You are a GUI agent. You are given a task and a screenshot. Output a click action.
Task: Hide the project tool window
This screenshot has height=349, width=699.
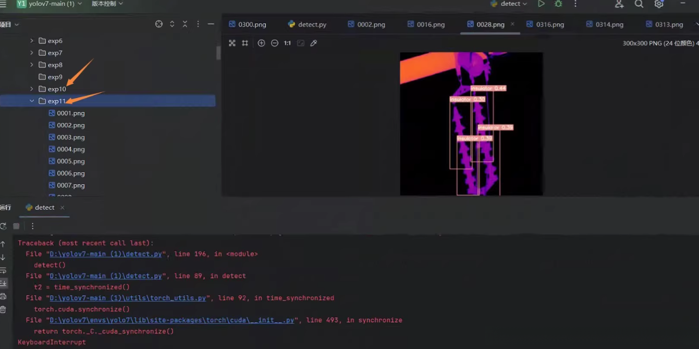click(211, 24)
